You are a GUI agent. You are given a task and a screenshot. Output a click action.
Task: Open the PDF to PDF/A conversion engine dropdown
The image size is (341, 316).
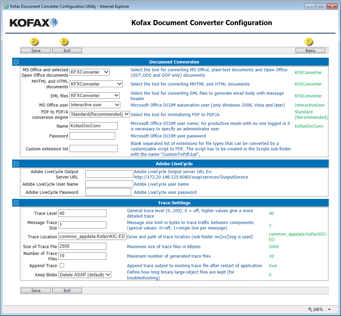point(99,114)
